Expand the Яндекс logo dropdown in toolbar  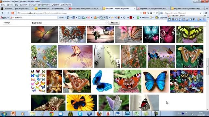point(8,18)
